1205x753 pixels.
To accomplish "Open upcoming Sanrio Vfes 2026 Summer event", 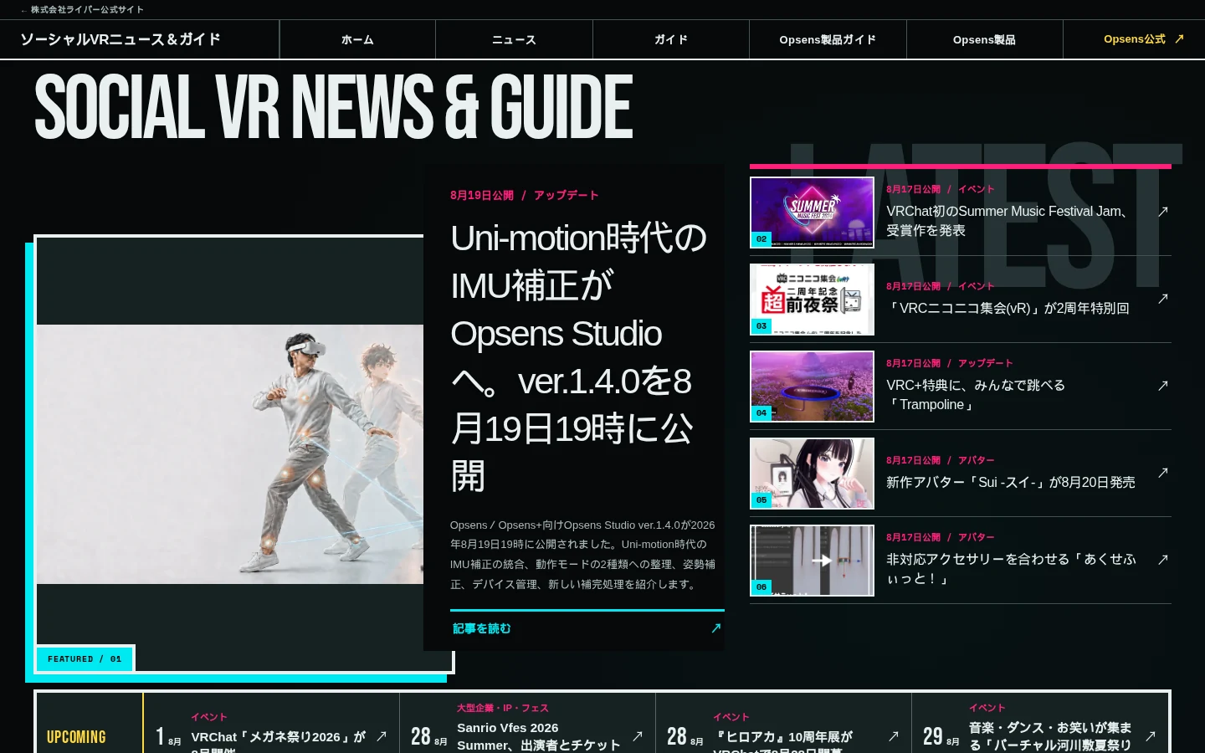I will (539, 736).
